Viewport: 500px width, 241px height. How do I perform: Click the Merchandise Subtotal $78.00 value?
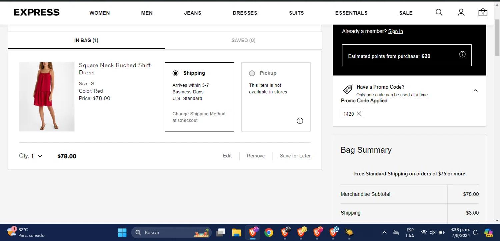click(x=471, y=194)
